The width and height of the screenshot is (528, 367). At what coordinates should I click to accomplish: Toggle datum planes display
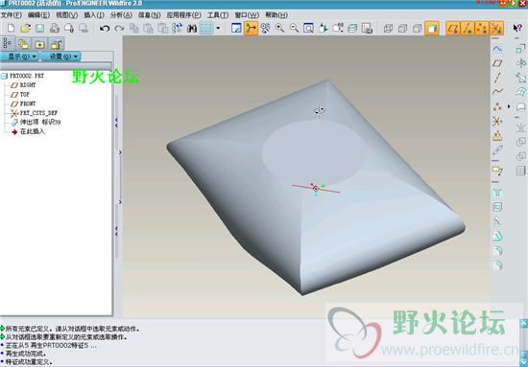tap(453, 28)
